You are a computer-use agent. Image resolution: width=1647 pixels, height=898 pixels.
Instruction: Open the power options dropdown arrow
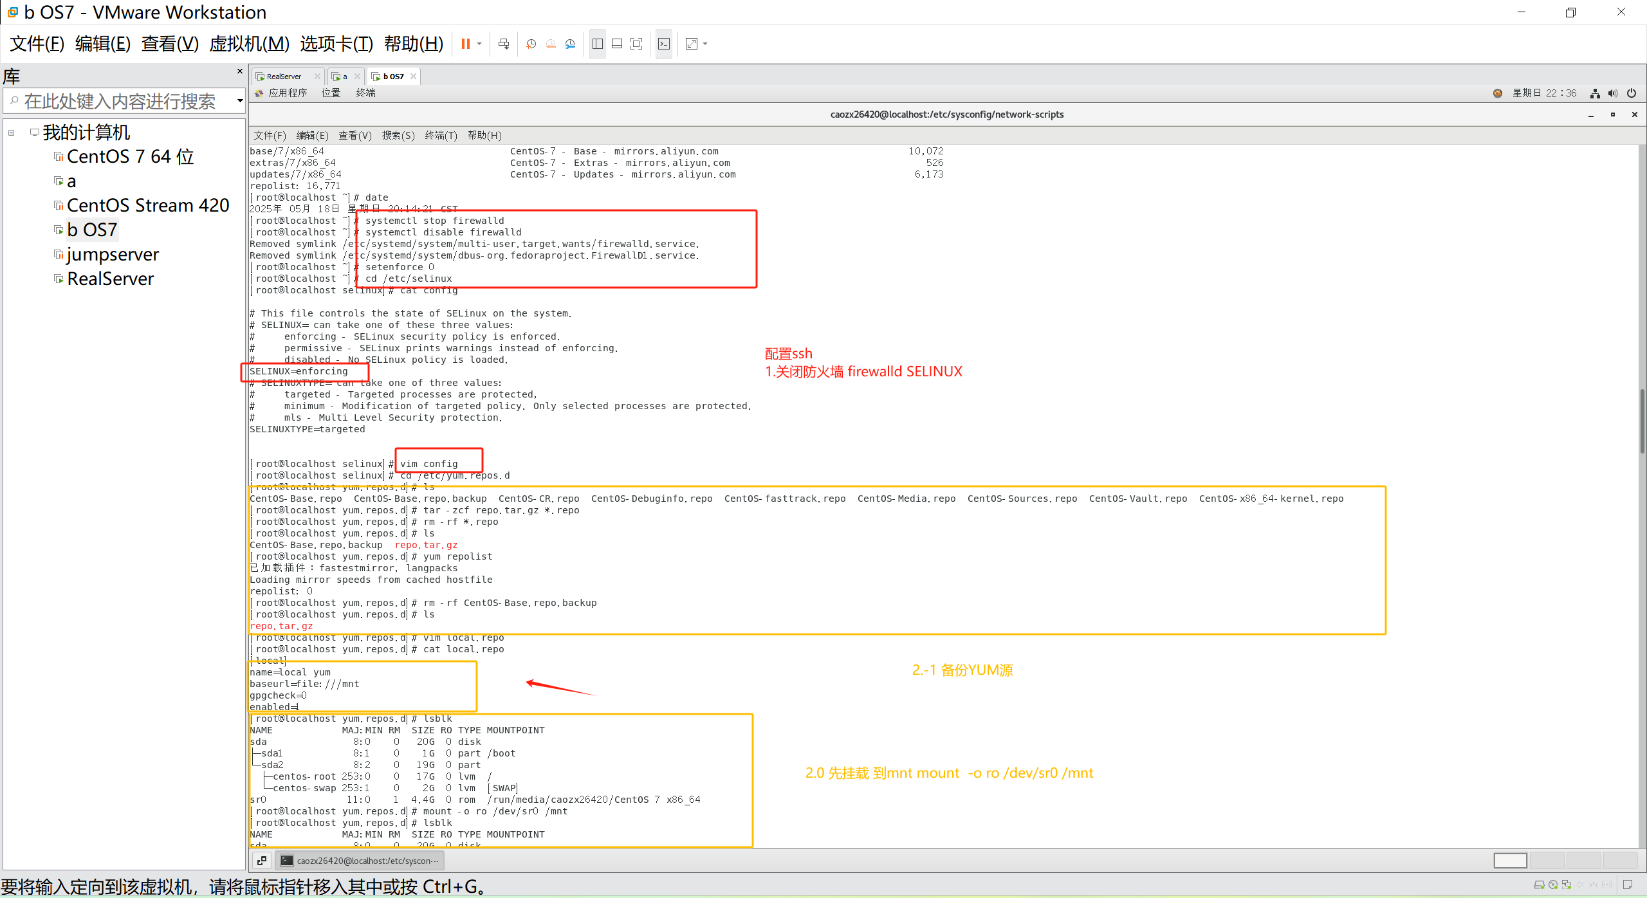click(479, 44)
